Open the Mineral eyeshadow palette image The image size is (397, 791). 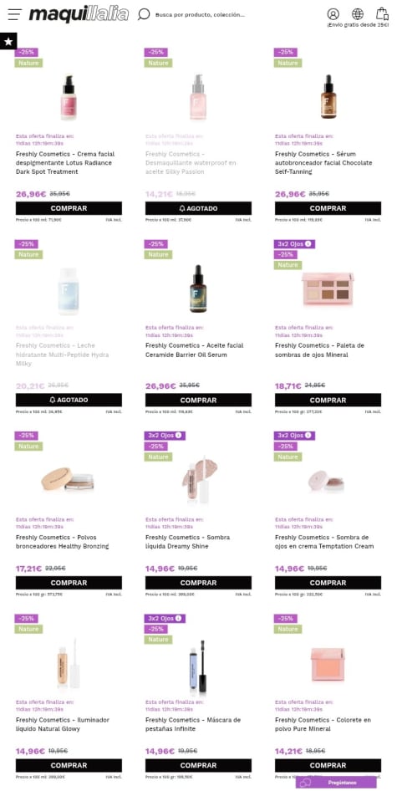click(x=328, y=289)
